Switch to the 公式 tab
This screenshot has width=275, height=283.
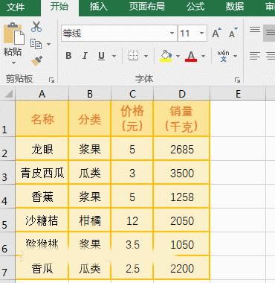click(x=195, y=7)
